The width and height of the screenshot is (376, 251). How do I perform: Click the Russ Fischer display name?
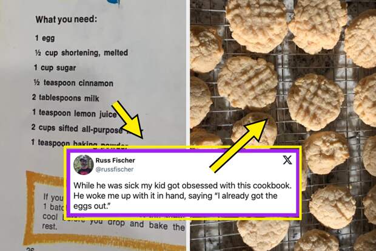coord(115,160)
